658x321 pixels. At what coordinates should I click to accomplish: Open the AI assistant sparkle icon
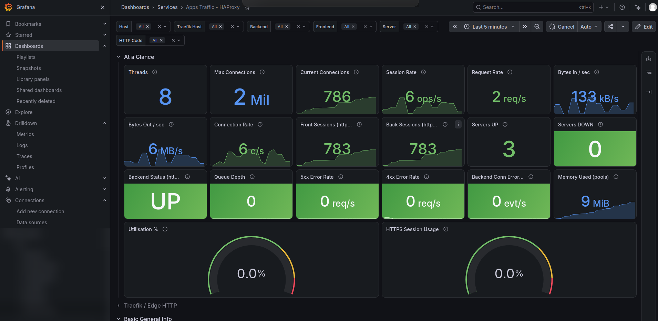click(x=638, y=7)
